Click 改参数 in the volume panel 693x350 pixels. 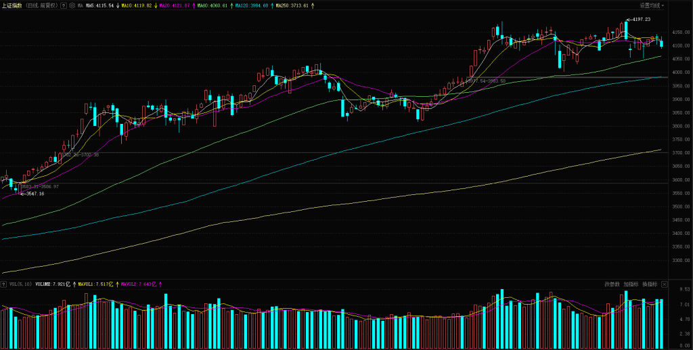click(x=612, y=284)
